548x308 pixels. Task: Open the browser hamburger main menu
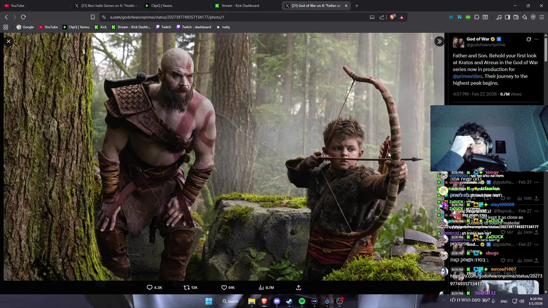(x=542, y=17)
